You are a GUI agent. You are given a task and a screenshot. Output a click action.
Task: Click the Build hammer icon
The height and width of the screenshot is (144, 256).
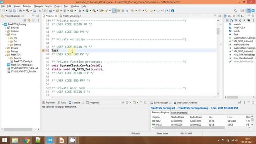coord(28,11)
